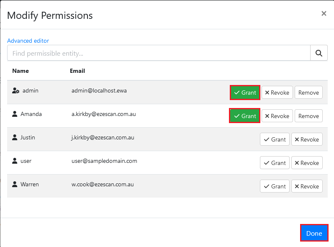Confirm with the Done button
334x247 pixels.
tap(314, 233)
